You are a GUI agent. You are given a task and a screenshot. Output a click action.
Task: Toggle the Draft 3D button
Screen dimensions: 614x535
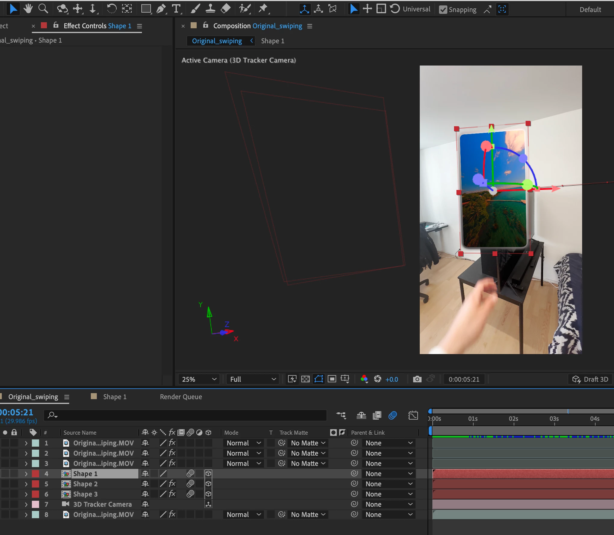coord(590,379)
